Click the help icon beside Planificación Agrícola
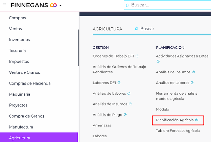The image size is (211, 142). pos(197,120)
